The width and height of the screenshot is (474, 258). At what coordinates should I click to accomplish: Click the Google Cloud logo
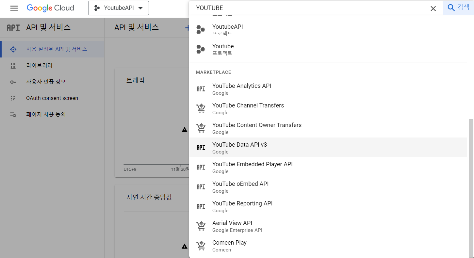pyautogui.click(x=50, y=8)
